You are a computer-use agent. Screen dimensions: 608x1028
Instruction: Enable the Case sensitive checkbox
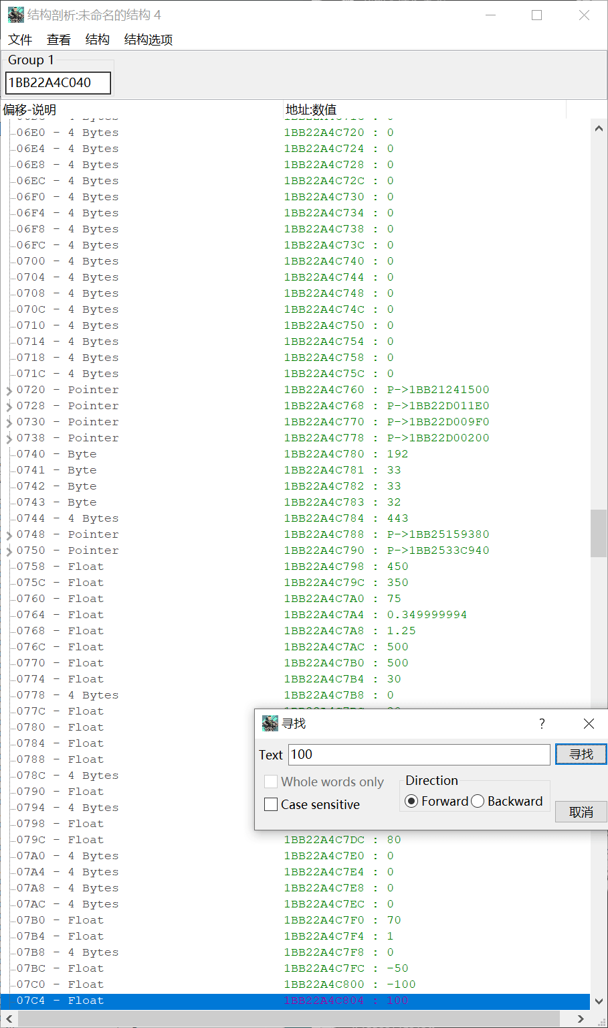click(x=271, y=804)
